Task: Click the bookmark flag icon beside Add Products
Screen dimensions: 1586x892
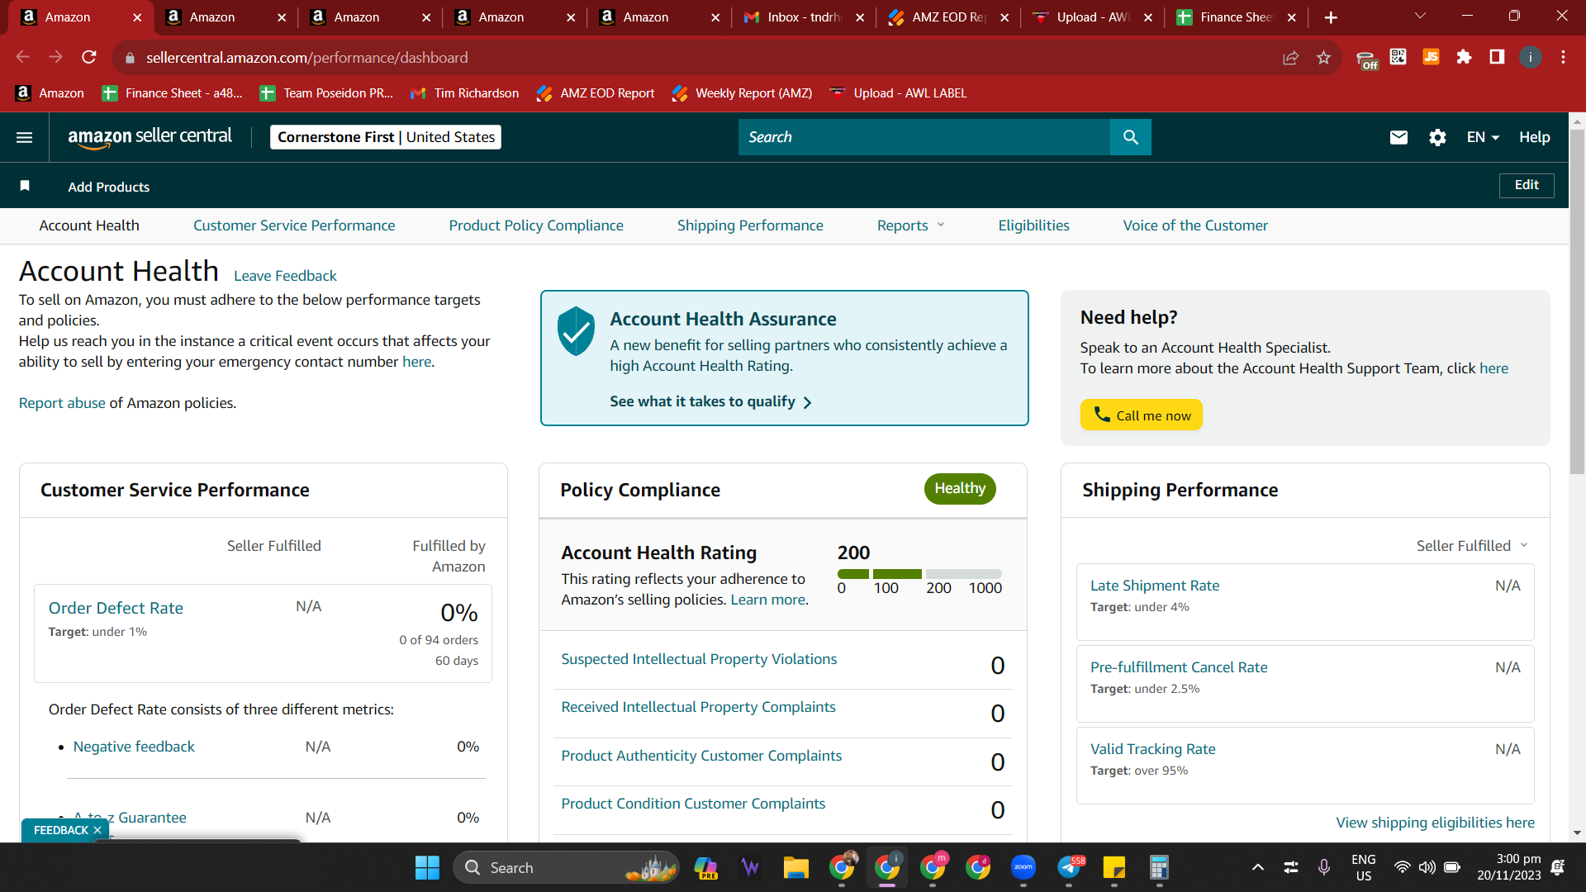Action: click(x=25, y=186)
